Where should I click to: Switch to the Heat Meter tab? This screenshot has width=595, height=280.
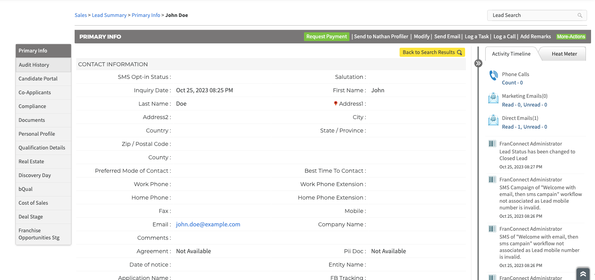pos(564,54)
